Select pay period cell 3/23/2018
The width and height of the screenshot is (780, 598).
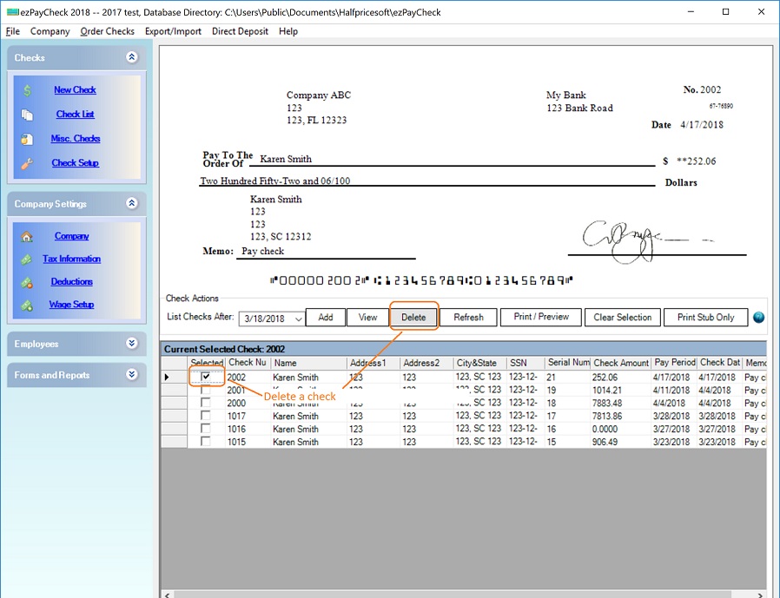coord(674,442)
